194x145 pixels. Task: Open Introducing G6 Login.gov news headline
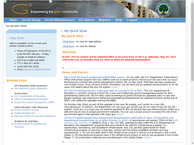click(x=103, y=91)
